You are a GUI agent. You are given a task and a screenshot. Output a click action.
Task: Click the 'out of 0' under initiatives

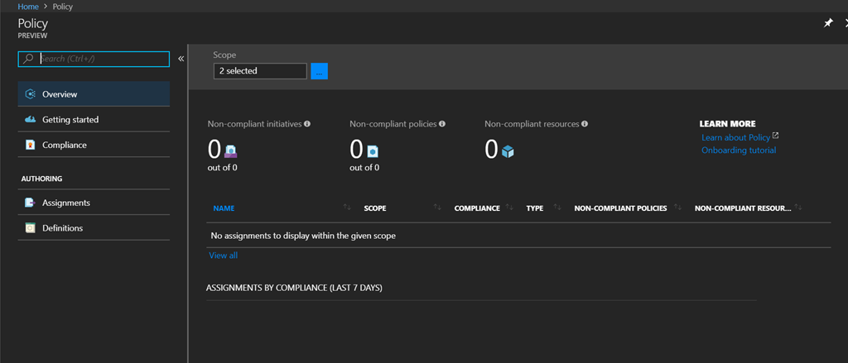[222, 168]
